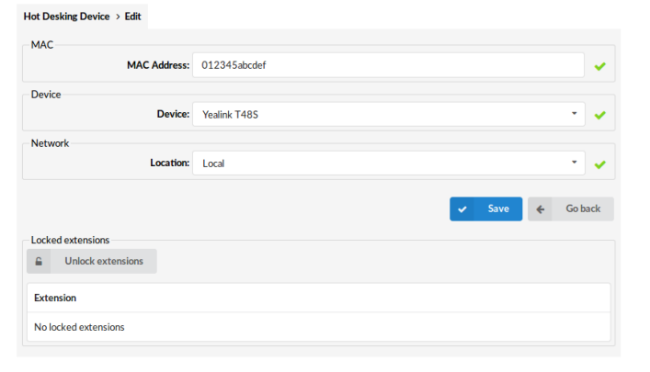Click the breadcrumb chevron separator

[x=118, y=17]
